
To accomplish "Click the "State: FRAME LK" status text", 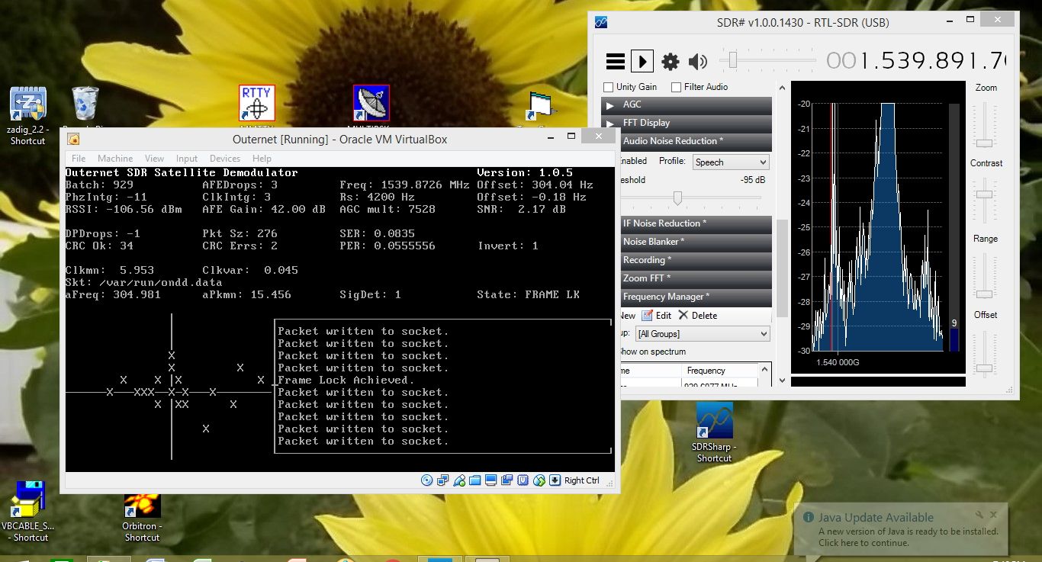I will (528, 294).
